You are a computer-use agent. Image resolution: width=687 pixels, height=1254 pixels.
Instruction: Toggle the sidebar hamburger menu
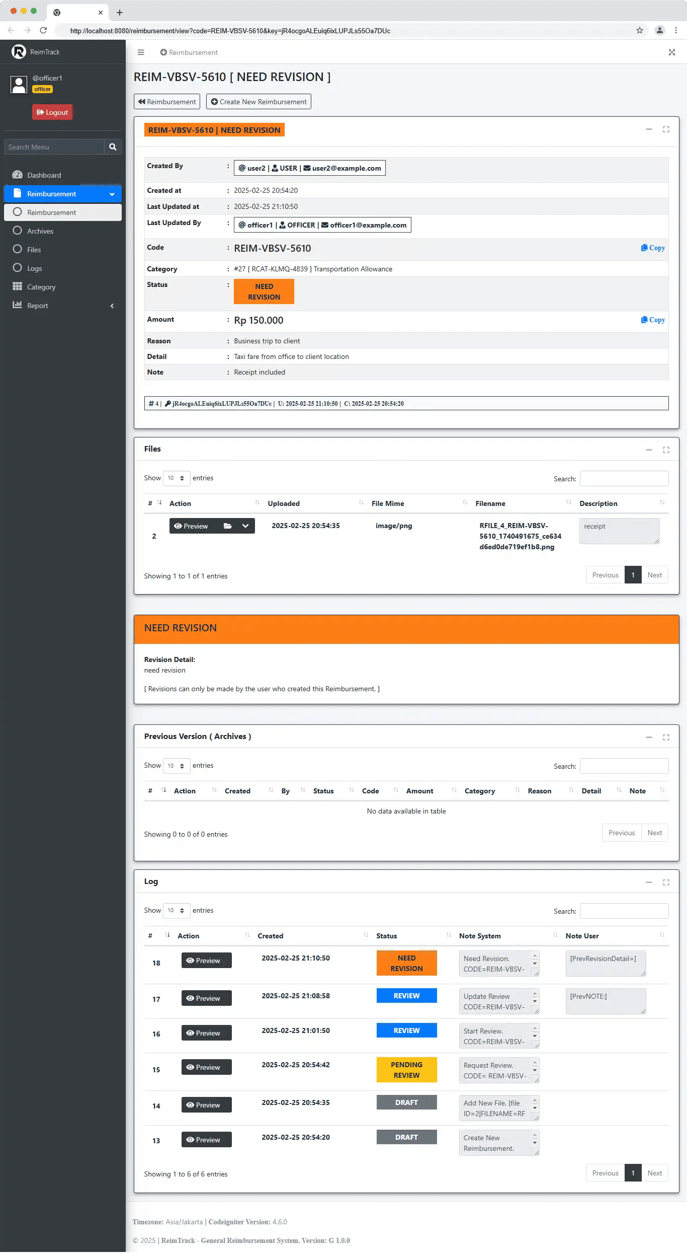click(x=141, y=52)
